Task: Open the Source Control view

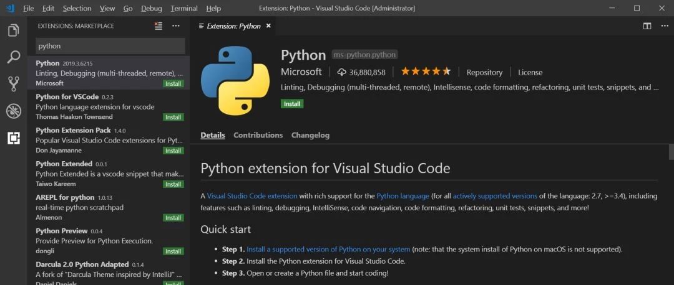Action: pyautogui.click(x=13, y=85)
